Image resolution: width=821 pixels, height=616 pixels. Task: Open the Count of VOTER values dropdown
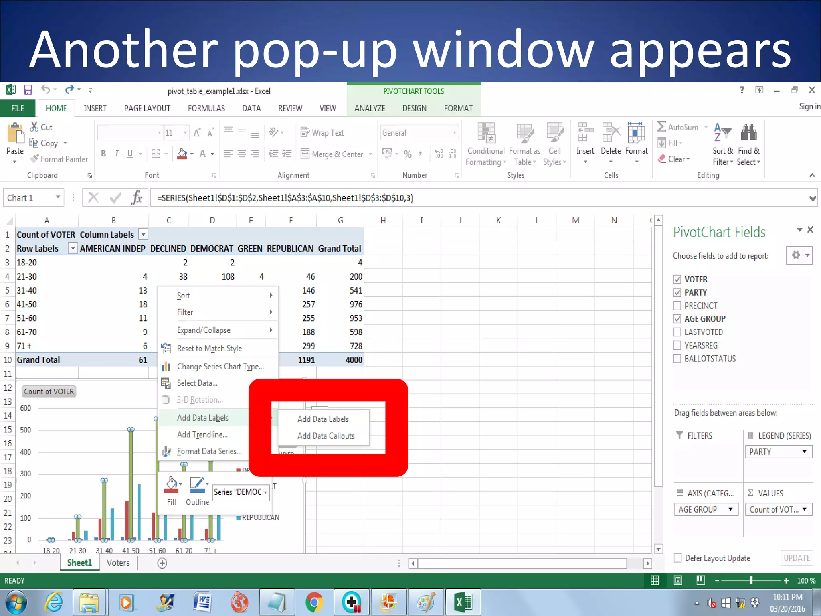(x=804, y=509)
